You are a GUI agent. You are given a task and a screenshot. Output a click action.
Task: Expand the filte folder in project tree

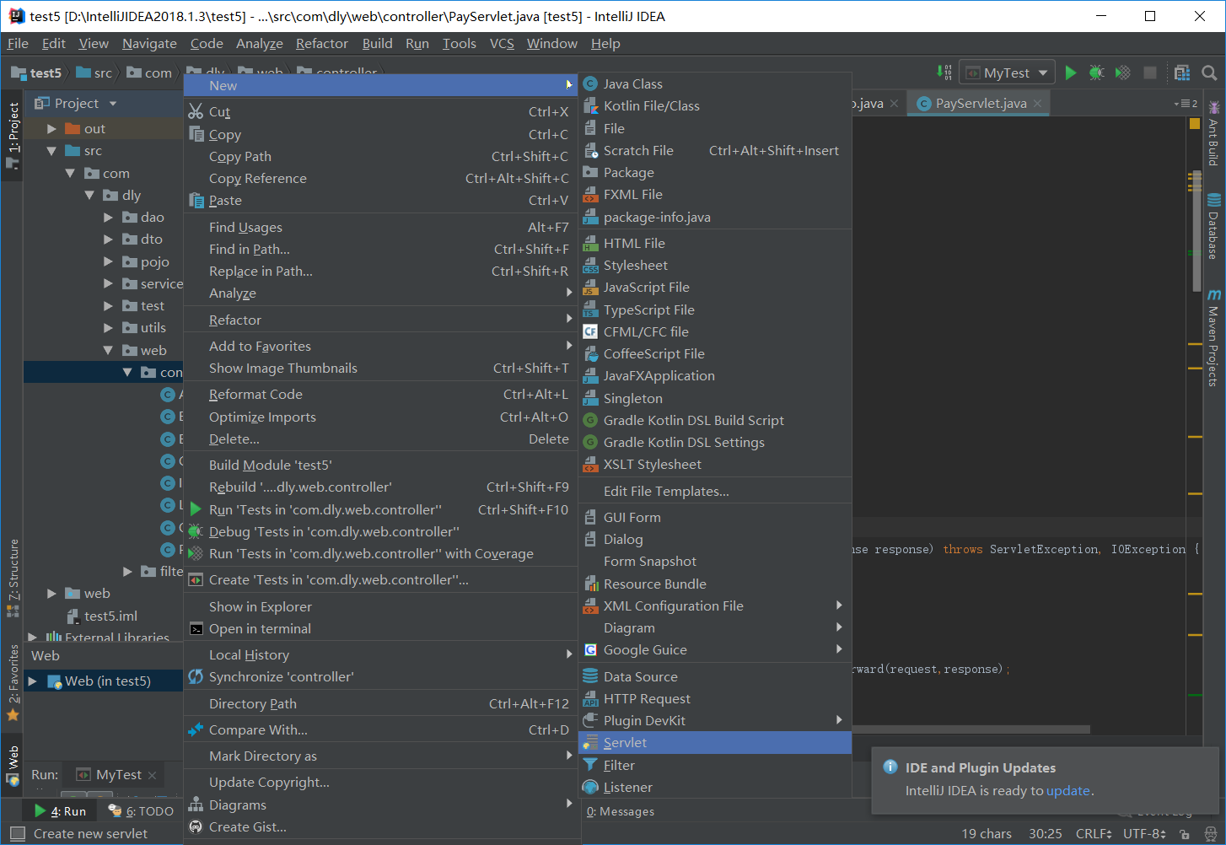tap(127, 572)
